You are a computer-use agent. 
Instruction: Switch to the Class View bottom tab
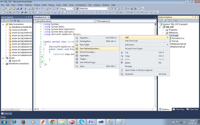pos(192,109)
